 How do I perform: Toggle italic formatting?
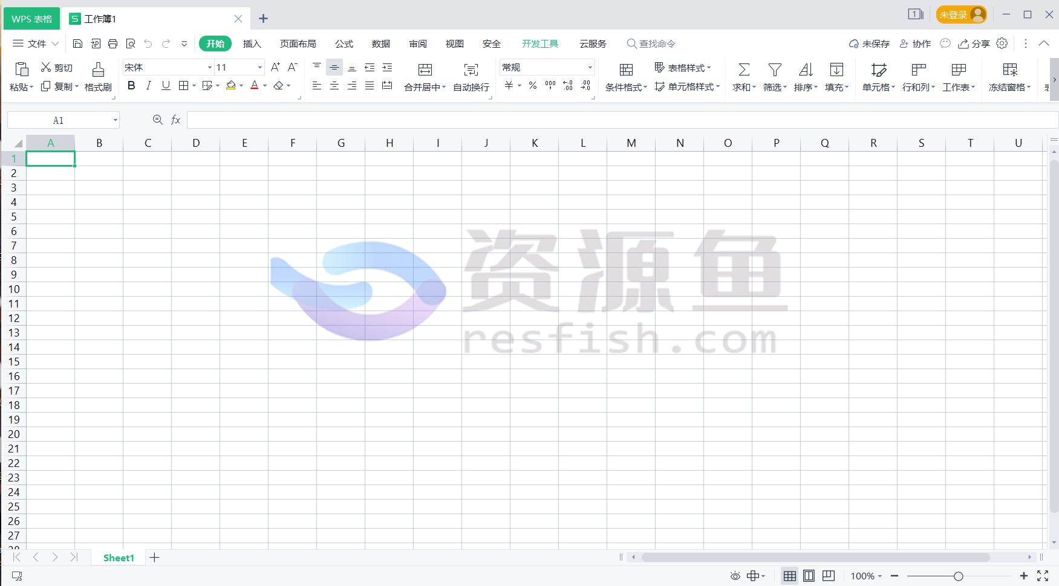pyautogui.click(x=148, y=86)
